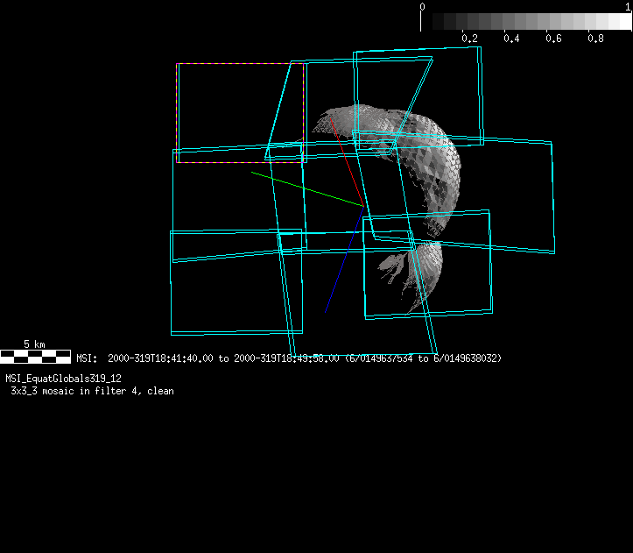Click the 5 km scale label

pyautogui.click(x=35, y=344)
